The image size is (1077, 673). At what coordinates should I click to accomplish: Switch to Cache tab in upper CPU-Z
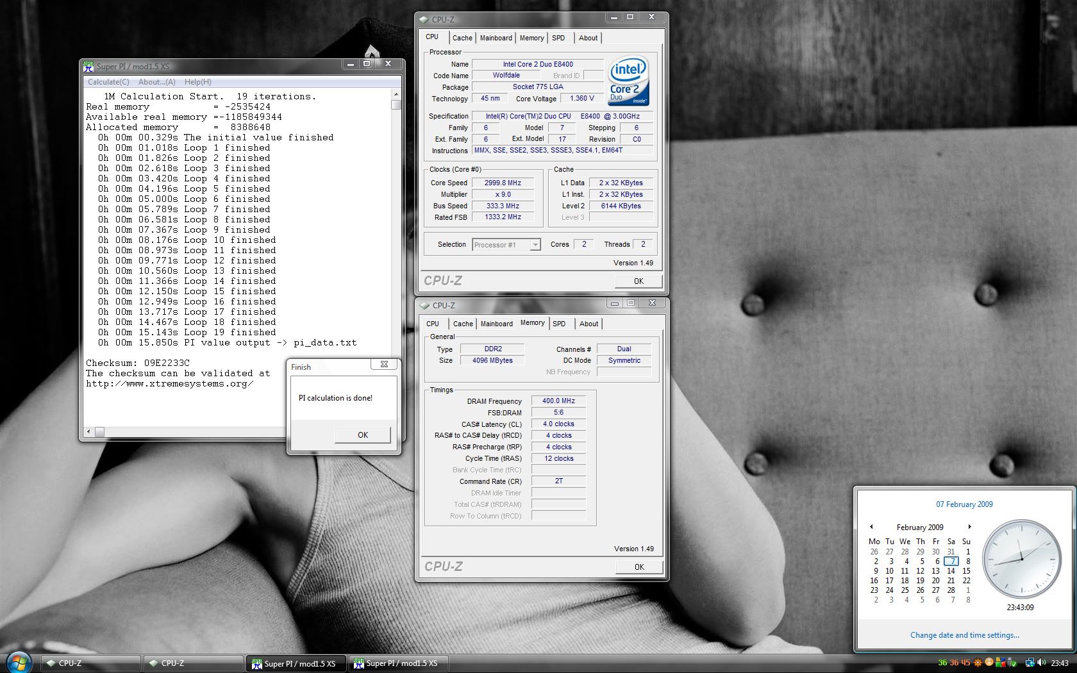tap(462, 38)
